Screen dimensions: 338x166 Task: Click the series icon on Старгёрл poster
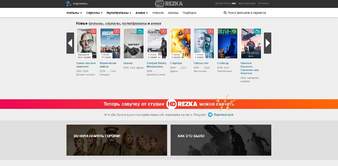coord(187,31)
